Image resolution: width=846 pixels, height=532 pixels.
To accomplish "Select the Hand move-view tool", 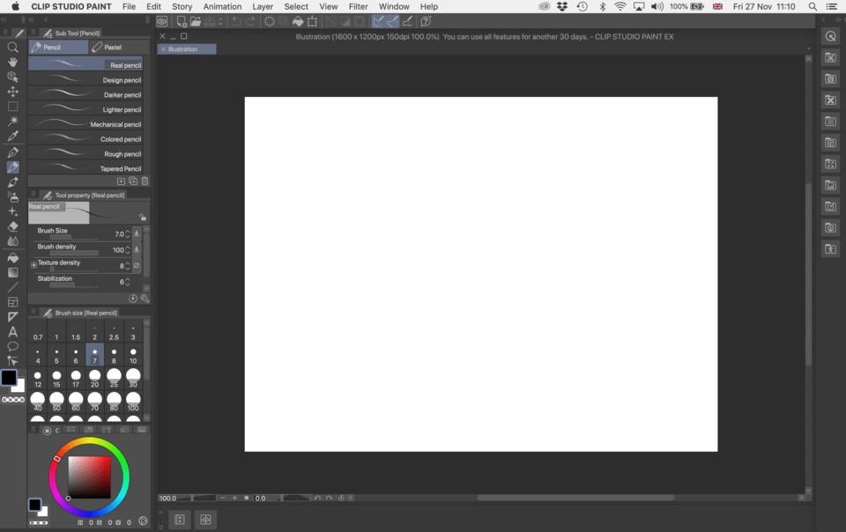I will pos(13,62).
